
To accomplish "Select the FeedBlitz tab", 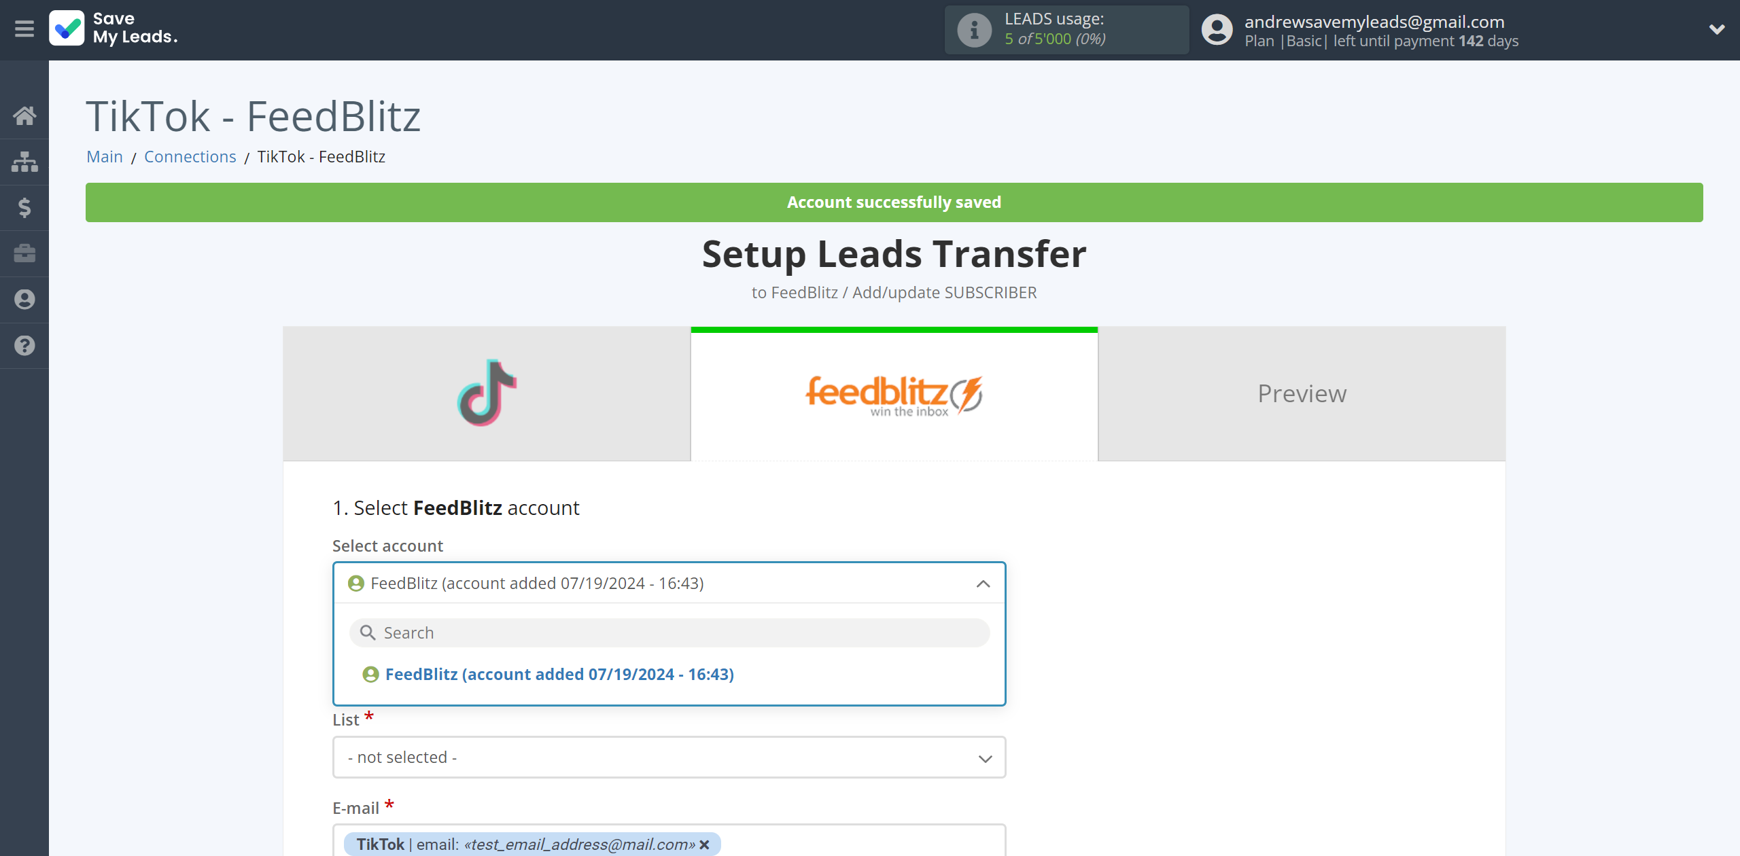I will point(893,393).
